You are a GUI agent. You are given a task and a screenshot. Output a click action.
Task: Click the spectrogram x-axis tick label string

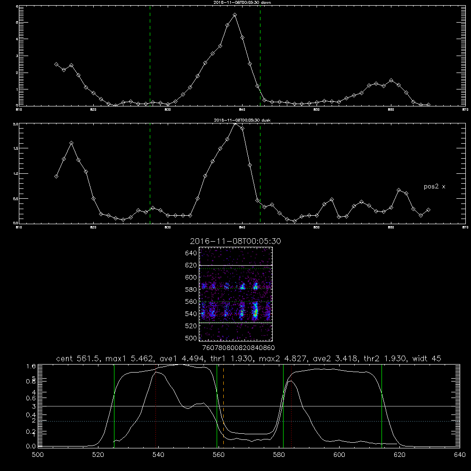238,348
